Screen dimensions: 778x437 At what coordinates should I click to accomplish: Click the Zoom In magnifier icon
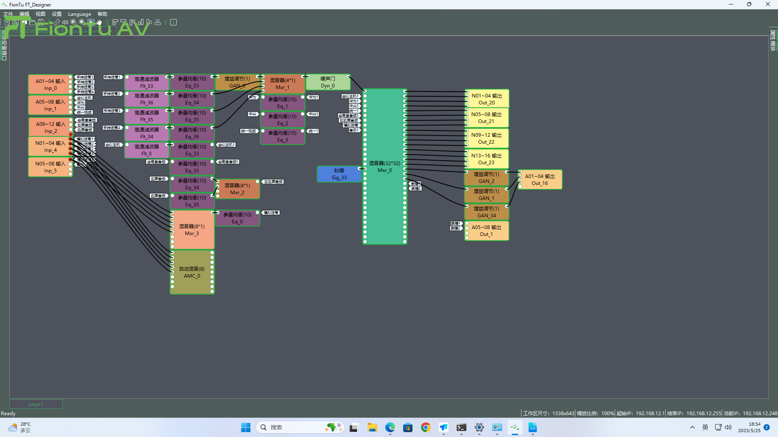73,22
